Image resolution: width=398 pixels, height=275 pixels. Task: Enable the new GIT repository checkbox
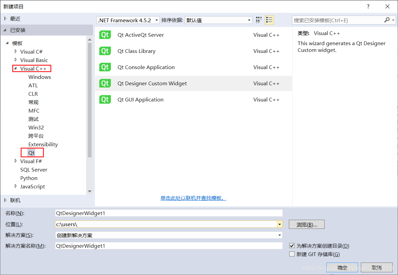[292, 254]
